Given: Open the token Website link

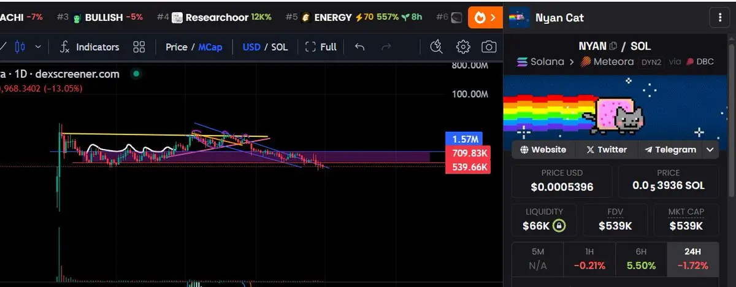Looking at the screenshot, I should pos(543,149).
